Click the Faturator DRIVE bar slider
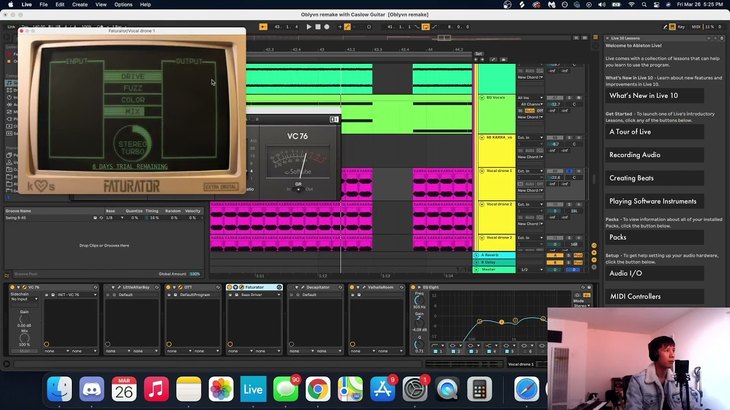 click(133, 76)
